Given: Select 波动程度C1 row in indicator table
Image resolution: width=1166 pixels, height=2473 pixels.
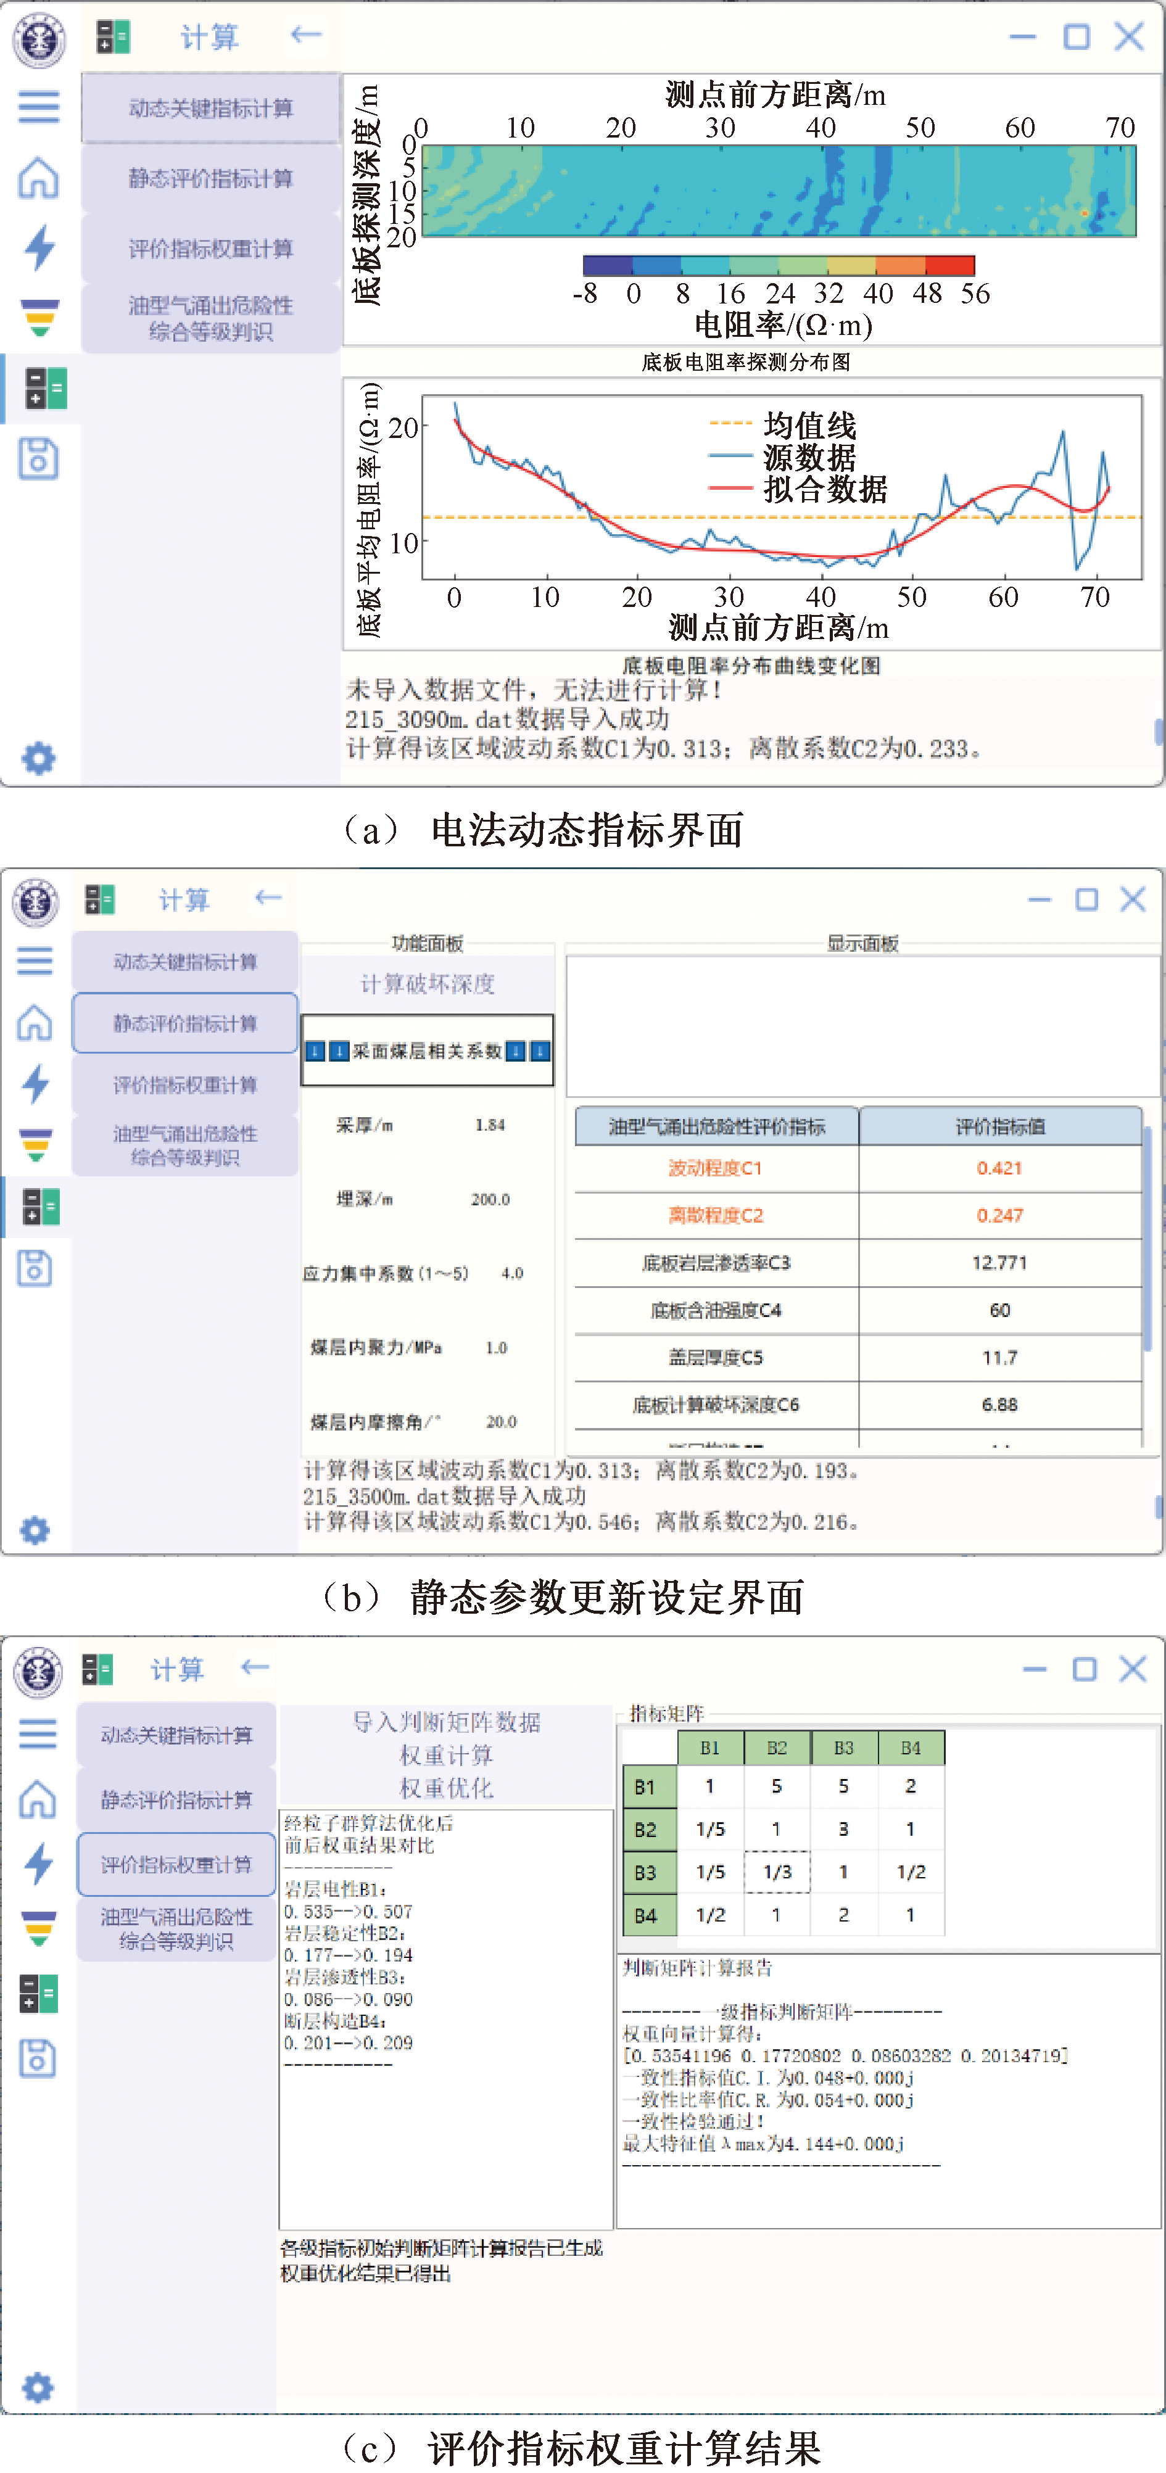Looking at the screenshot, I should 858,1168.
